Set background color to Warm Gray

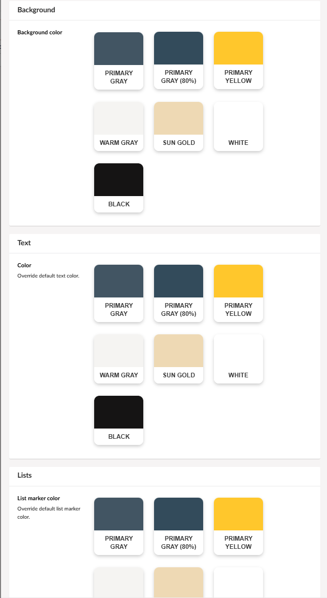pos(119,126)
